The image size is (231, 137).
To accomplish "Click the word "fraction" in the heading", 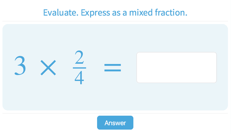I will (x=172, y=13).
